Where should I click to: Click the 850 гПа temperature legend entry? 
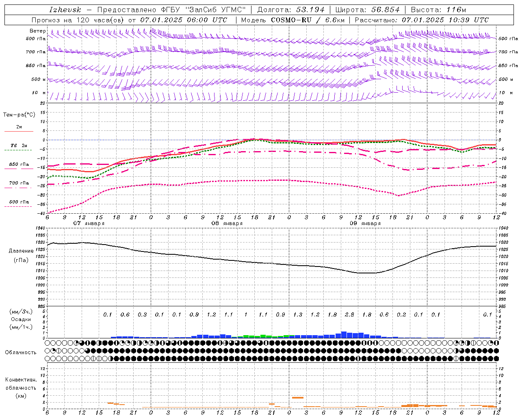point(19,165)
